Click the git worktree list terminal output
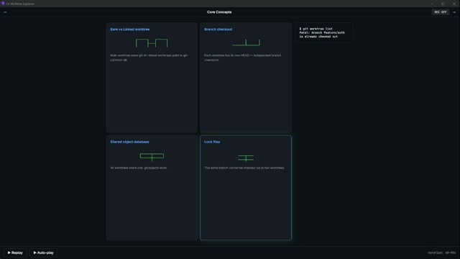The height and width of the screenshot is (259, 460). coord(324,32)
